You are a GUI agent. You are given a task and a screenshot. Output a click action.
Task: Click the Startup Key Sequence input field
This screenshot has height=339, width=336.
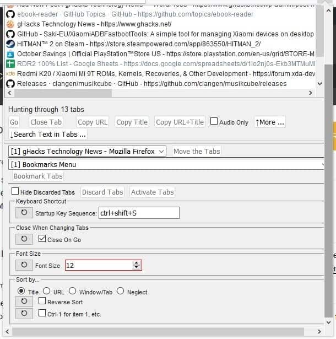coord(139,213)
